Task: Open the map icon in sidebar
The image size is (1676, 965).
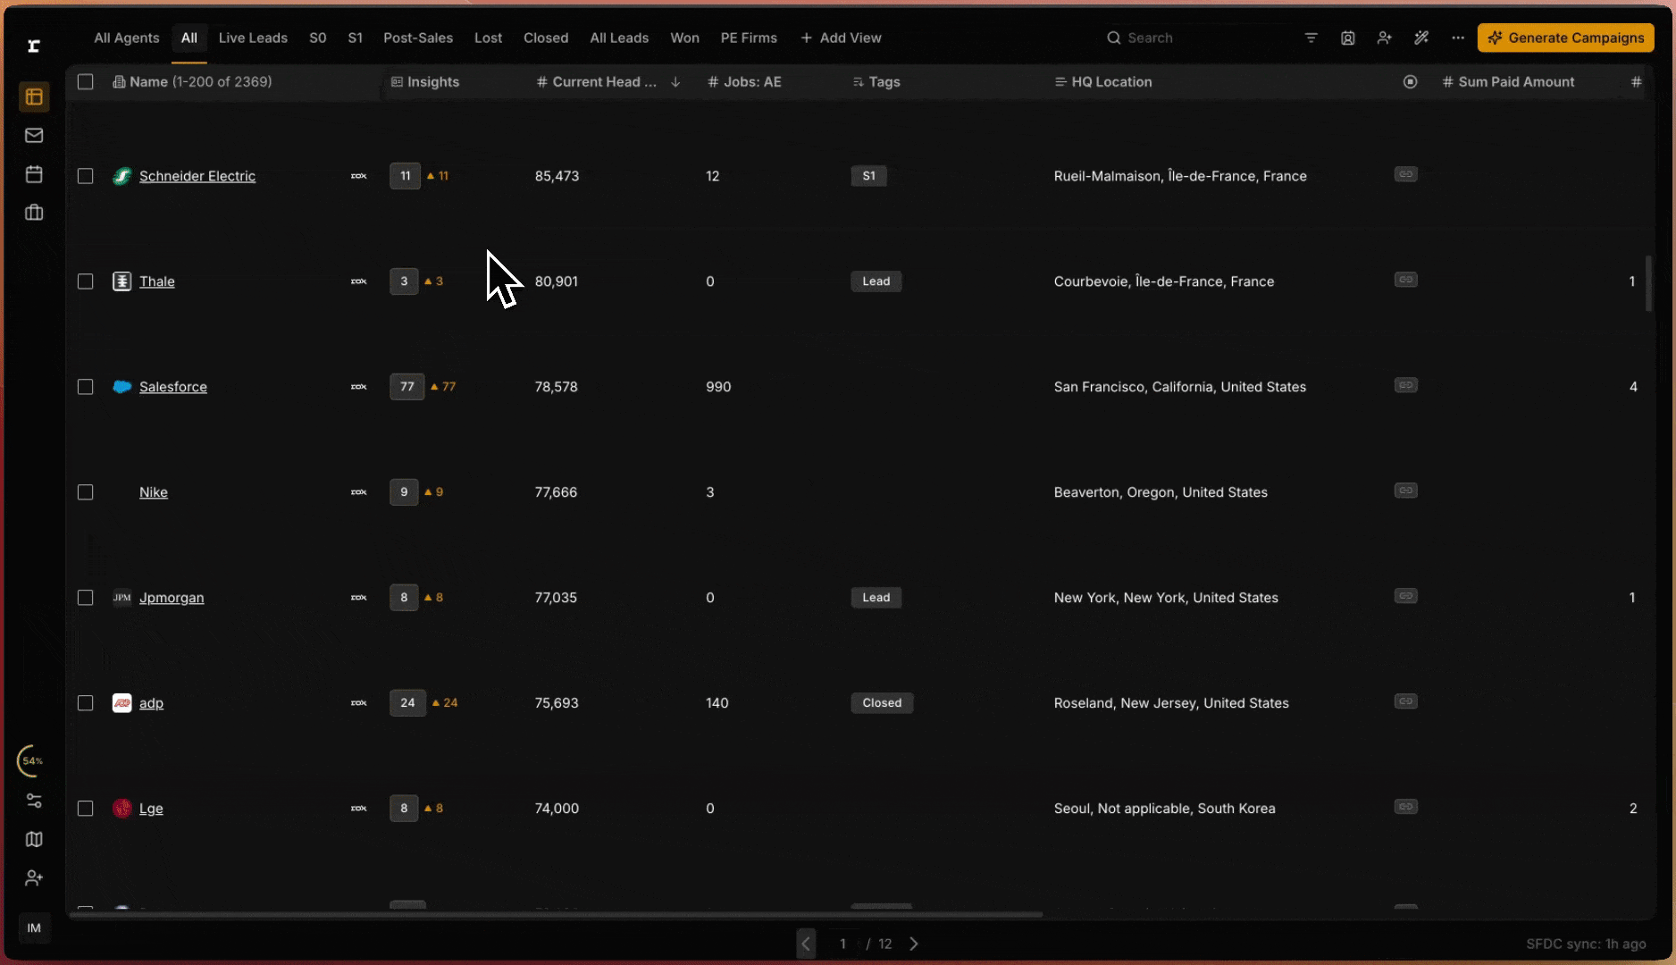Action: coord(34,839)
